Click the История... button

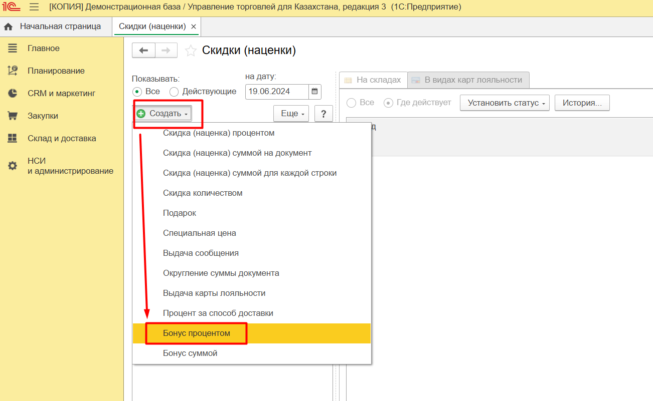pos(582,103)
